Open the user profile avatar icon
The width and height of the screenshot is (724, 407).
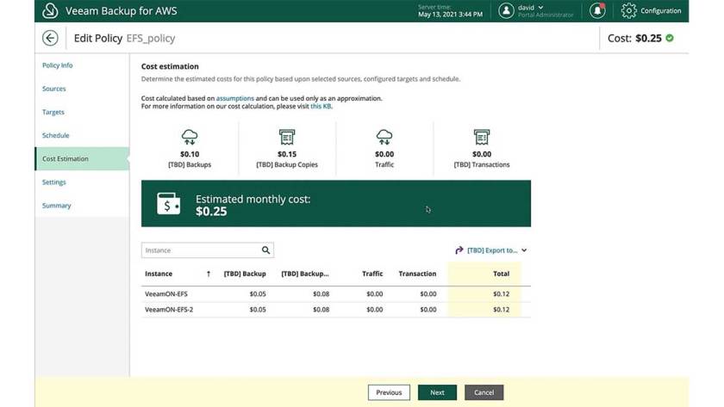point(506,10)
